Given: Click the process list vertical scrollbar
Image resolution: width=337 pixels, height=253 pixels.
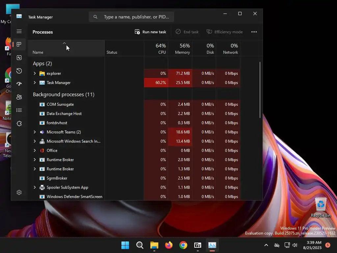Looking at the screenshot, I should (x=260, y=90).
